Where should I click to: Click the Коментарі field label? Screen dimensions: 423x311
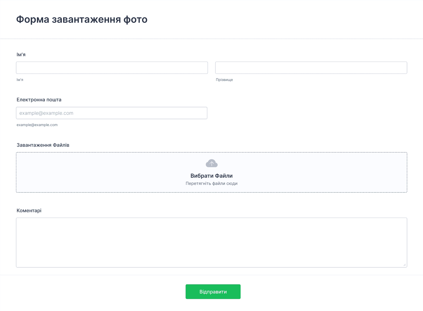29,211
